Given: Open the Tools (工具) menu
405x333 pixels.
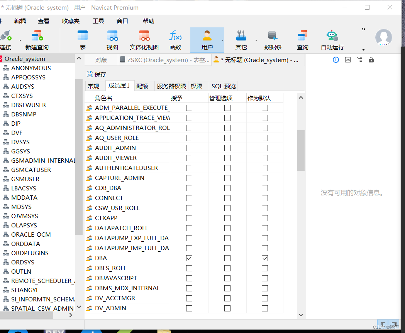Looking at the screenshot, I should click(98, 21).
